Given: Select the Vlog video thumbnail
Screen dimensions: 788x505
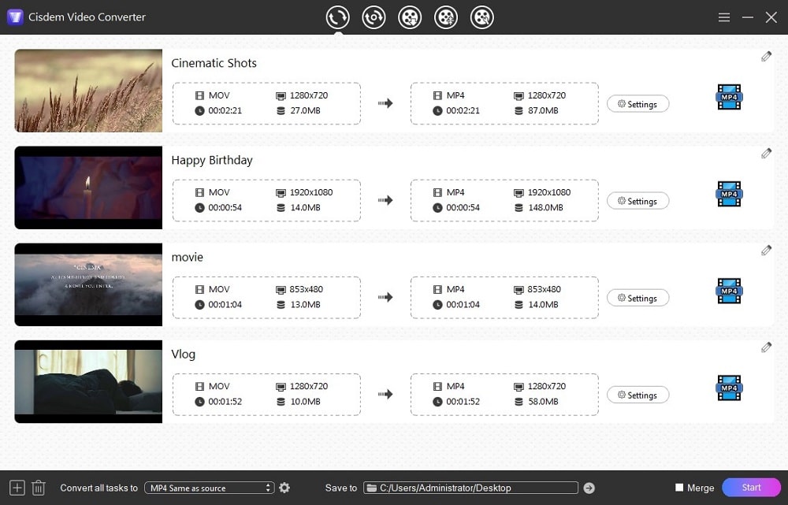Looking at the screenshot, I should pyautogui.click(x=87, y=381).
